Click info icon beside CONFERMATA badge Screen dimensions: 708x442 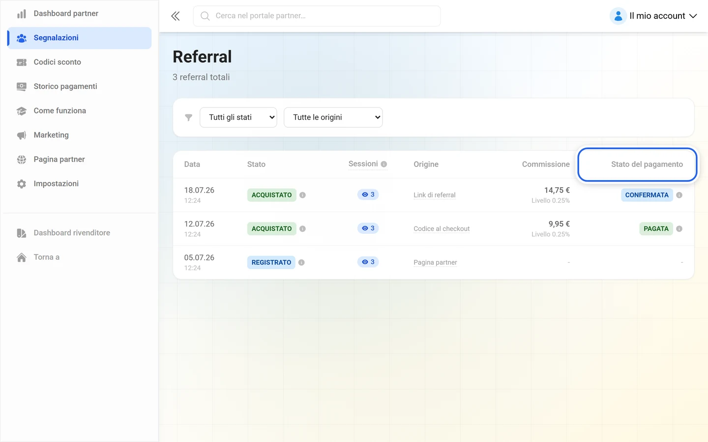(x=679, y=195)
